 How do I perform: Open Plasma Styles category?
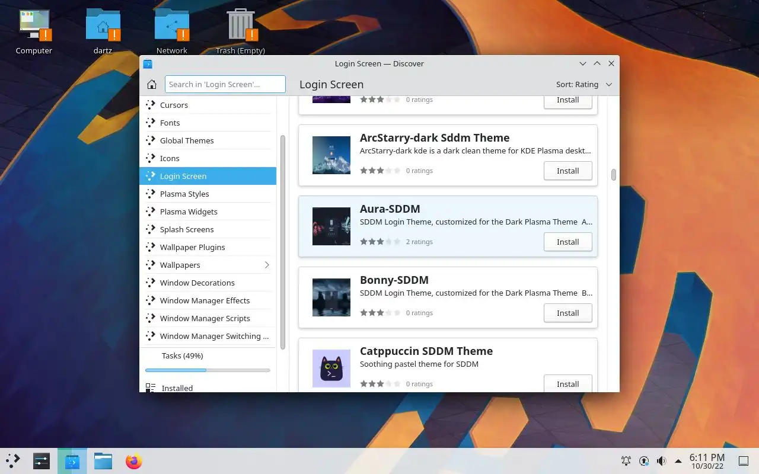[x=208, y=194]
